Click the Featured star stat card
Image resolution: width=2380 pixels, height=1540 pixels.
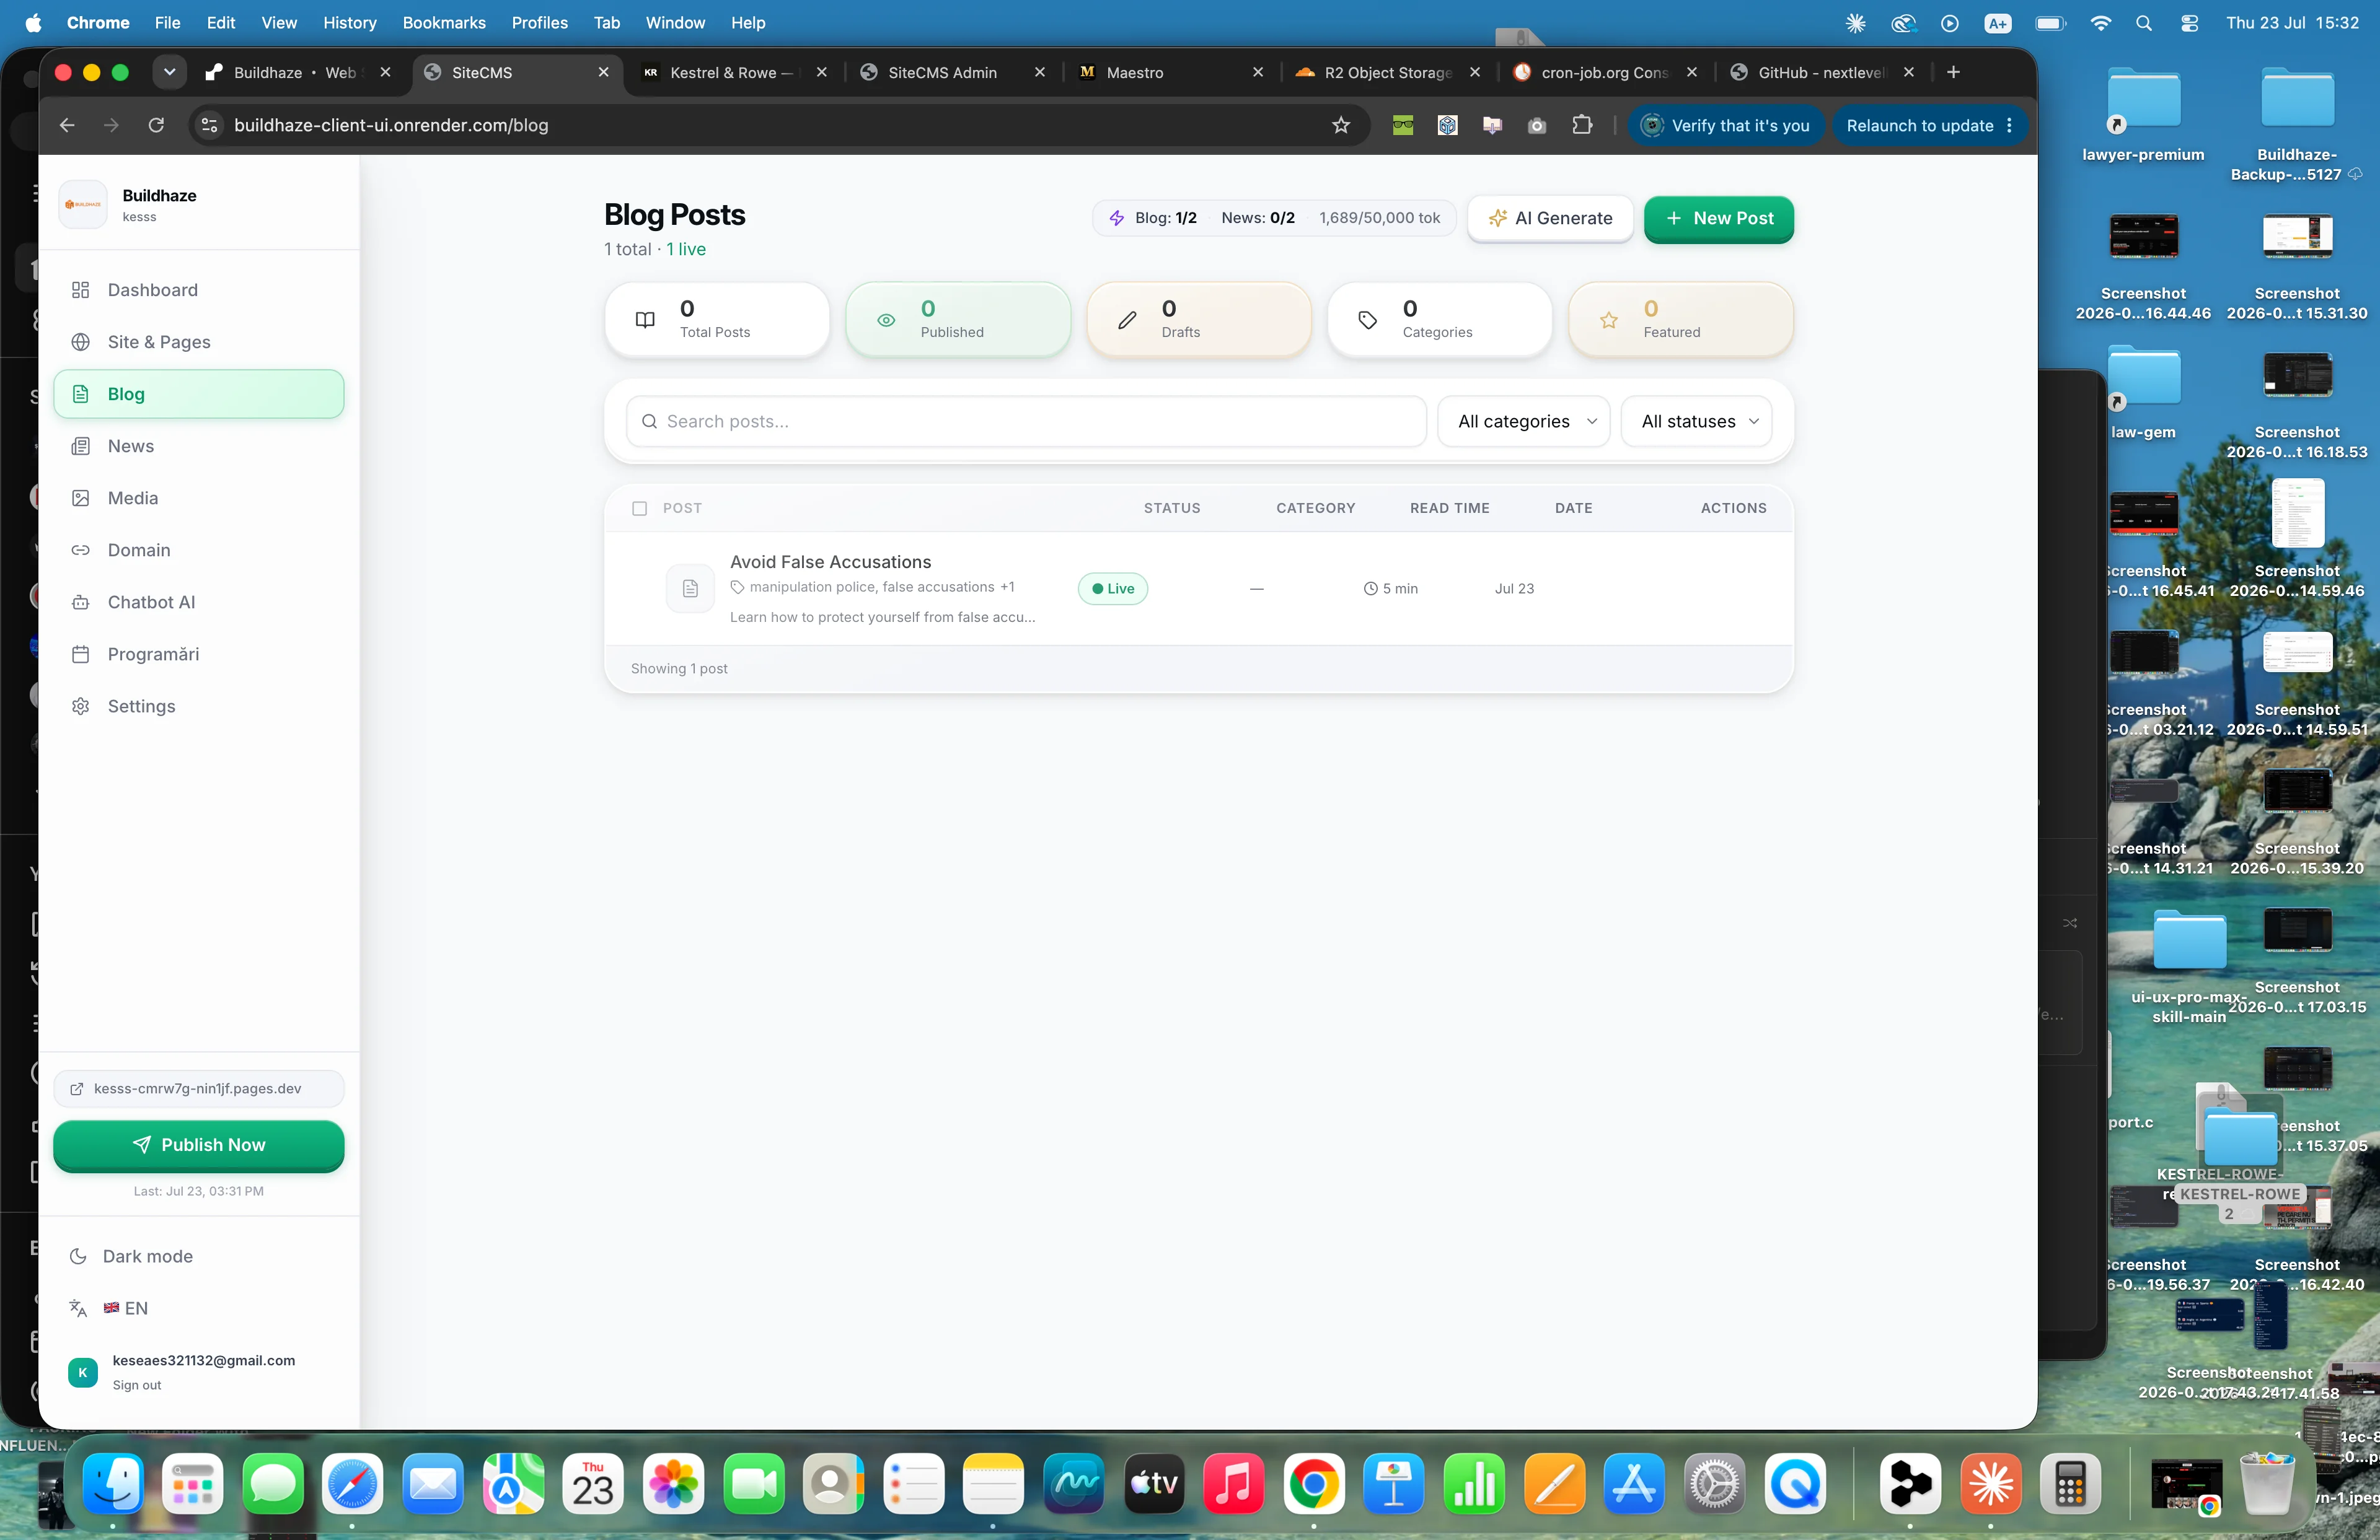[1680, 320]
